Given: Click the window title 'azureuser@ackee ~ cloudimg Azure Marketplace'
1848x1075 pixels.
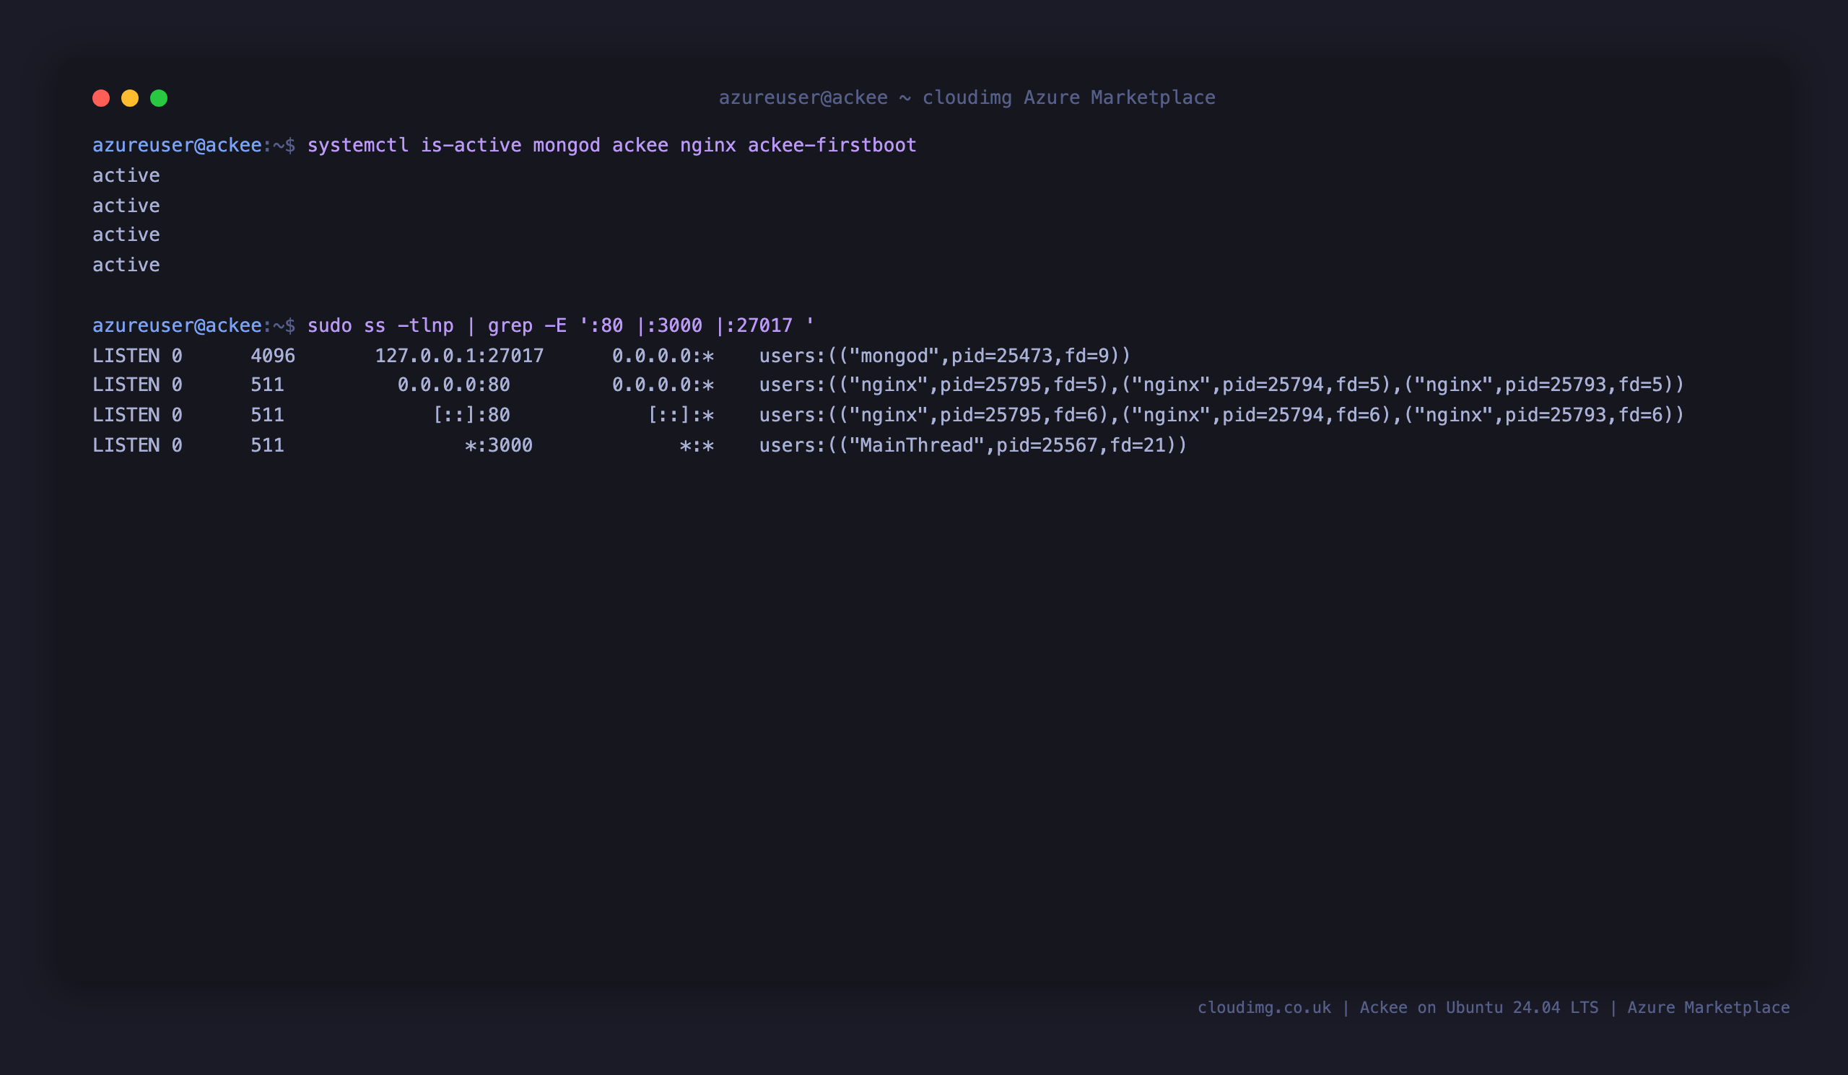Looking at the screenshot, I should click(967, 97).
